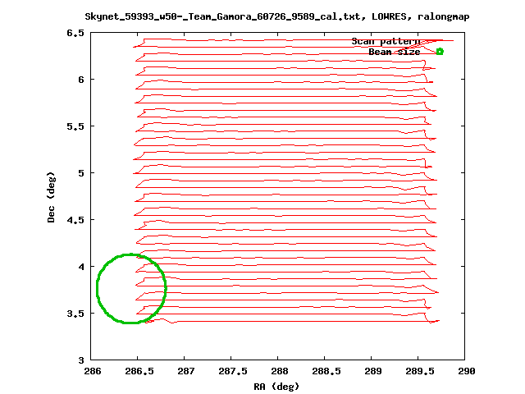Click the '286.5' RA tick label
Viewport: 525px width, 394px height.
pos(139,371)
